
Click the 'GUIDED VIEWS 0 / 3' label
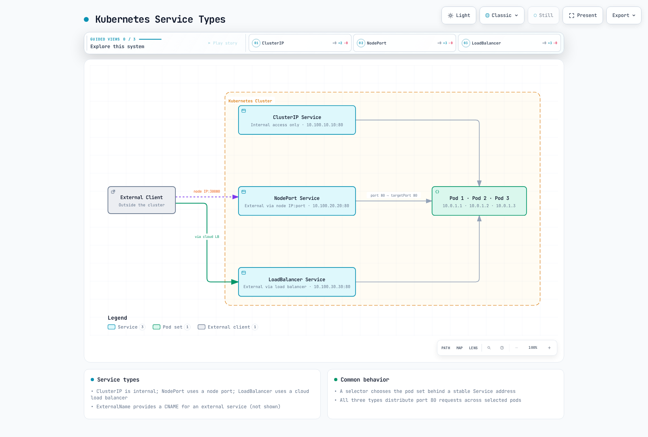[x=113, y=39]
